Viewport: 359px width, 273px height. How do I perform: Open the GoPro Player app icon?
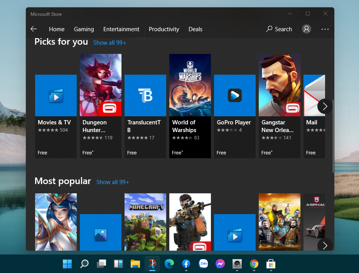235,95
